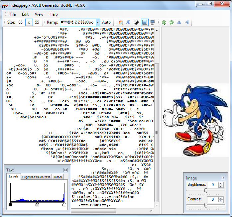
Task: Click the vertical scrollbar thumb
Action: tap(157, 133)
